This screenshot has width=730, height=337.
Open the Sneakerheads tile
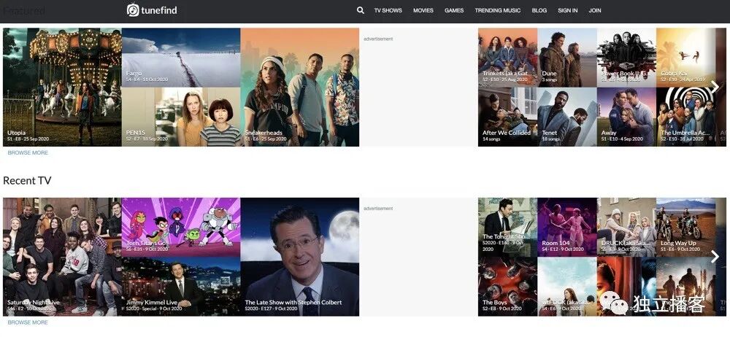point(300,87)
